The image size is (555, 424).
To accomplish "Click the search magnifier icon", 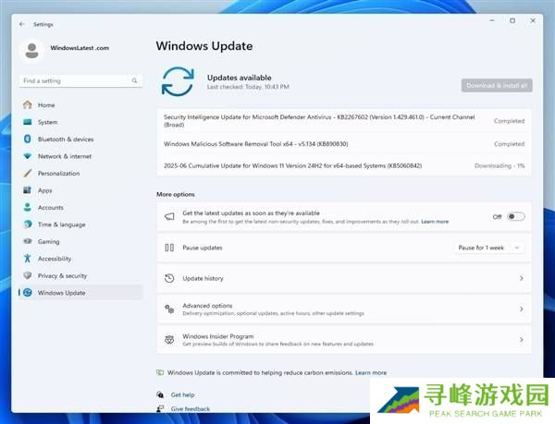I will (x=134, y=80).
